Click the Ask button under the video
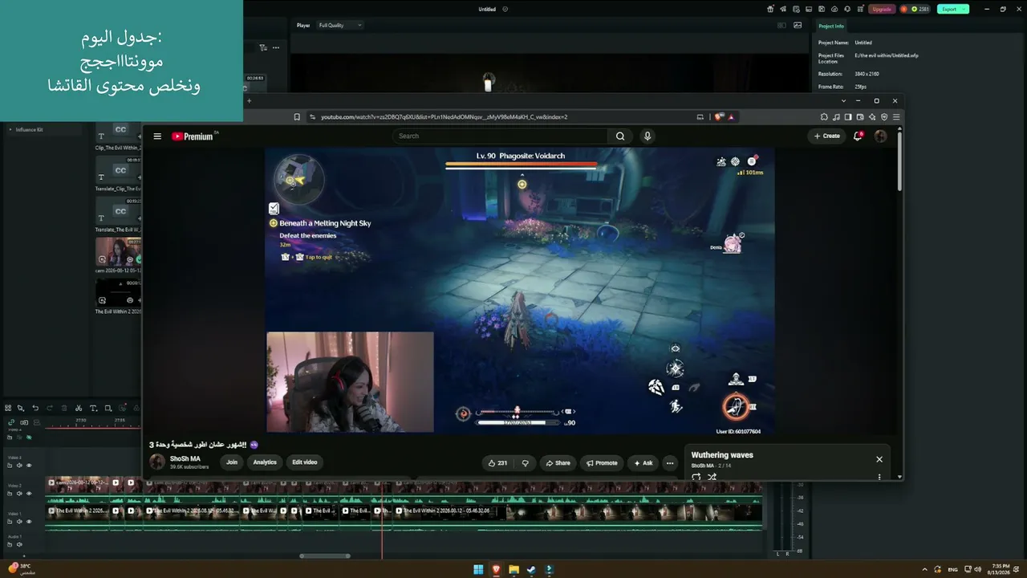 [x=643, y=463]
